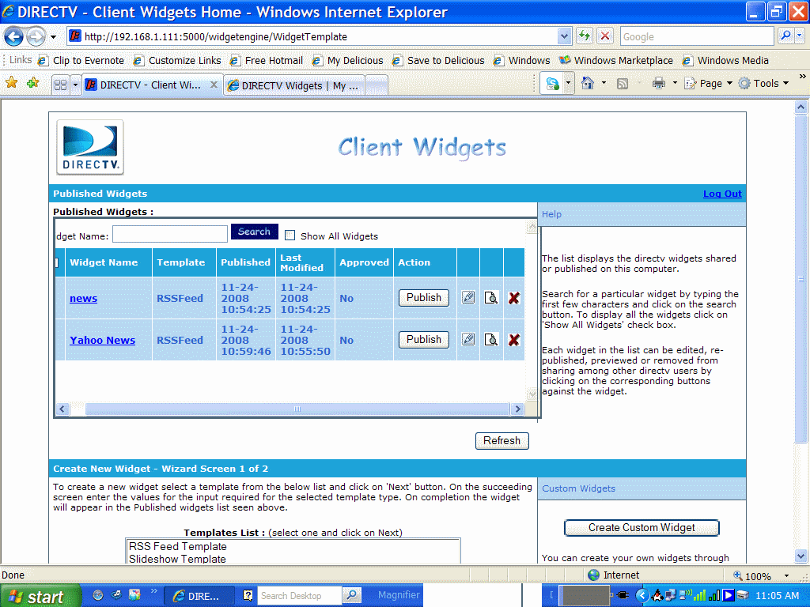This screenshot has width=810, height=607.
Task: Click the Home icon in command bar
Action: (x=588, y=83)
